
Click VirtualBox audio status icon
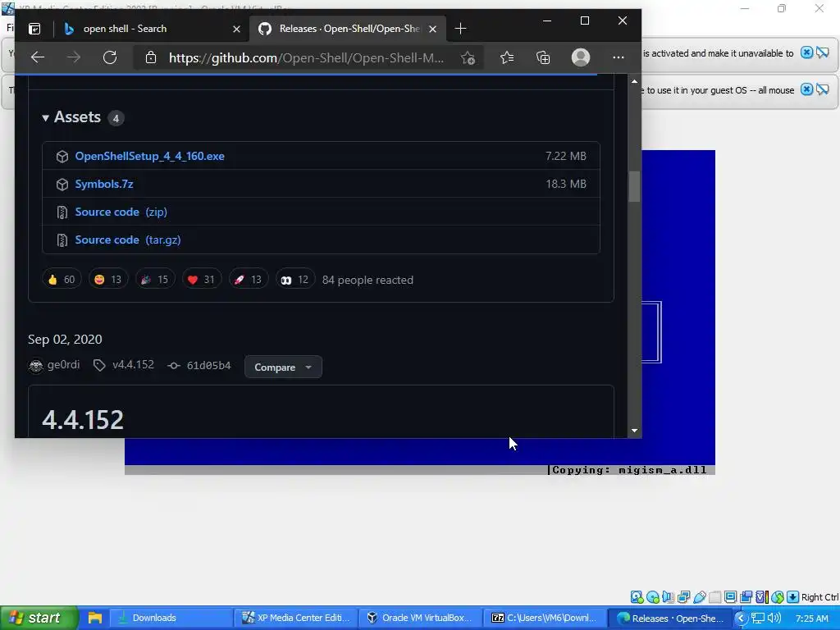click(668, 597)
